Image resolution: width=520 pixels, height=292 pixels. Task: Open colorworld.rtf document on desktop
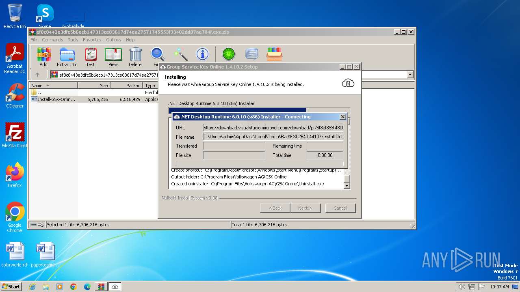[x=15, y=255]
